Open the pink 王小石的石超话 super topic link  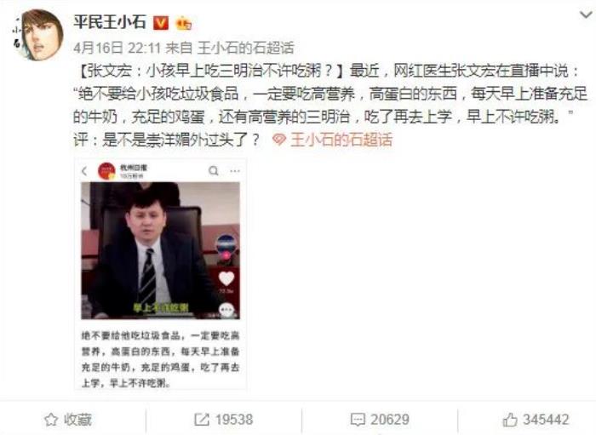pyautogui.click(x=341, y=140)
